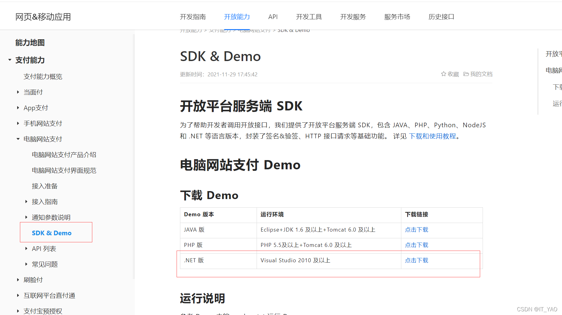Expand the API 列表 tree arrow

(26, 248)
